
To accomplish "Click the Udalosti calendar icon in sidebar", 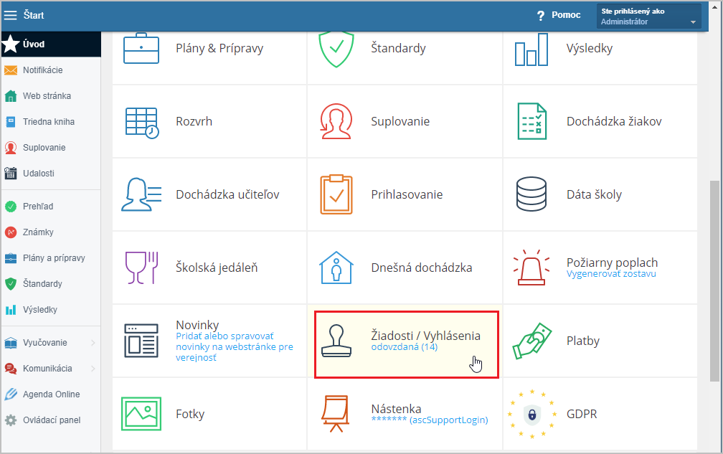I will (11, 174).
